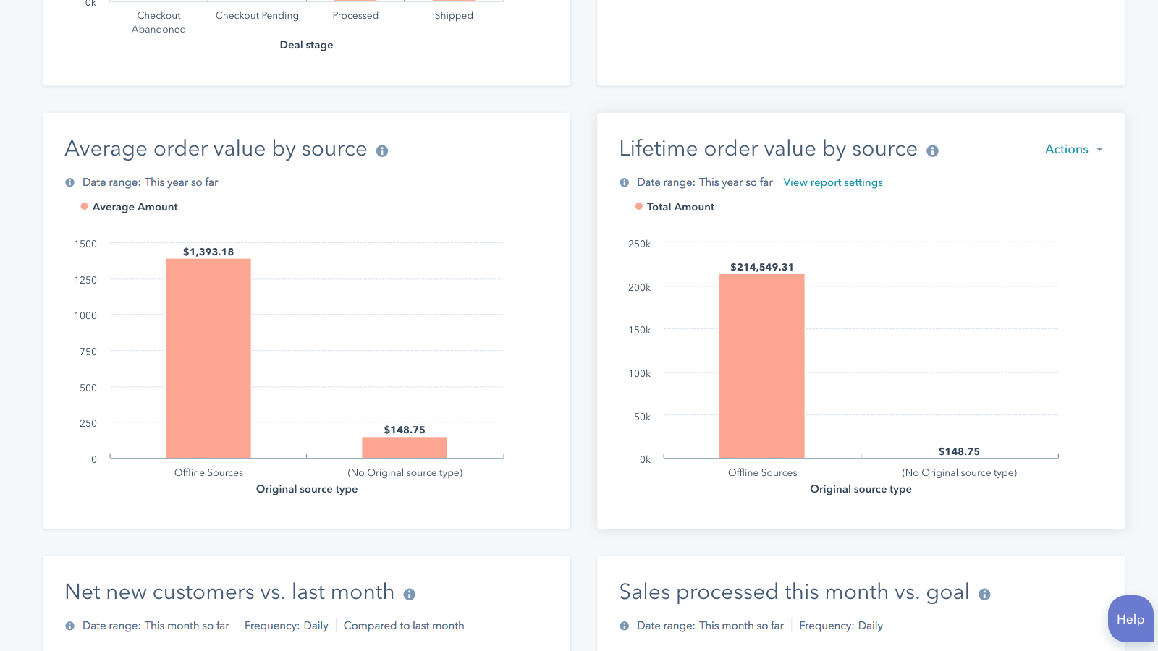The height and width of the screenshot is (651, 1158).
Task: Click the info icon beside Lifetime order value by source
Action: point(933,150)
